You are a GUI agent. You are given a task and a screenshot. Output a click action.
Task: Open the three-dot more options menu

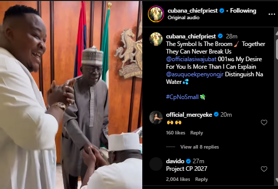271,14
